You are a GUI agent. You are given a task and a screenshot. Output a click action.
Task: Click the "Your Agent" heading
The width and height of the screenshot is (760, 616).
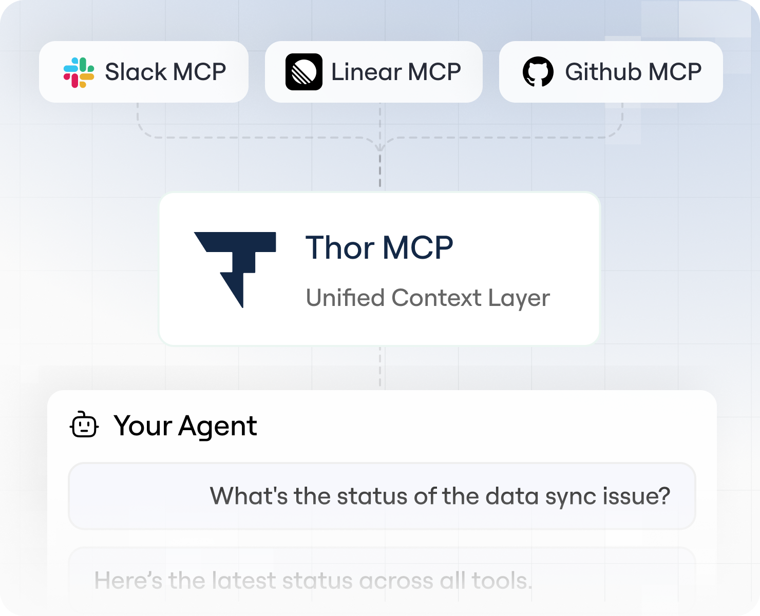coord(185,426)
